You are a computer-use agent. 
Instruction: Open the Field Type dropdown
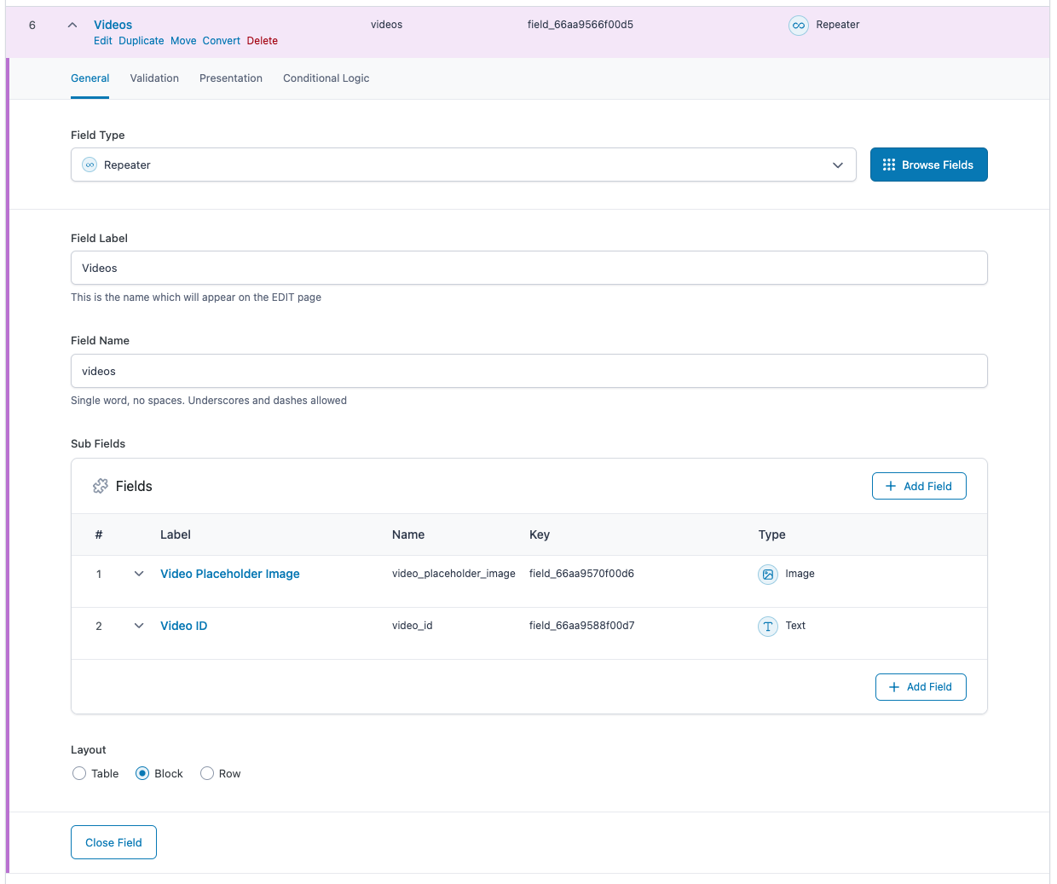(x=463, y=165)
